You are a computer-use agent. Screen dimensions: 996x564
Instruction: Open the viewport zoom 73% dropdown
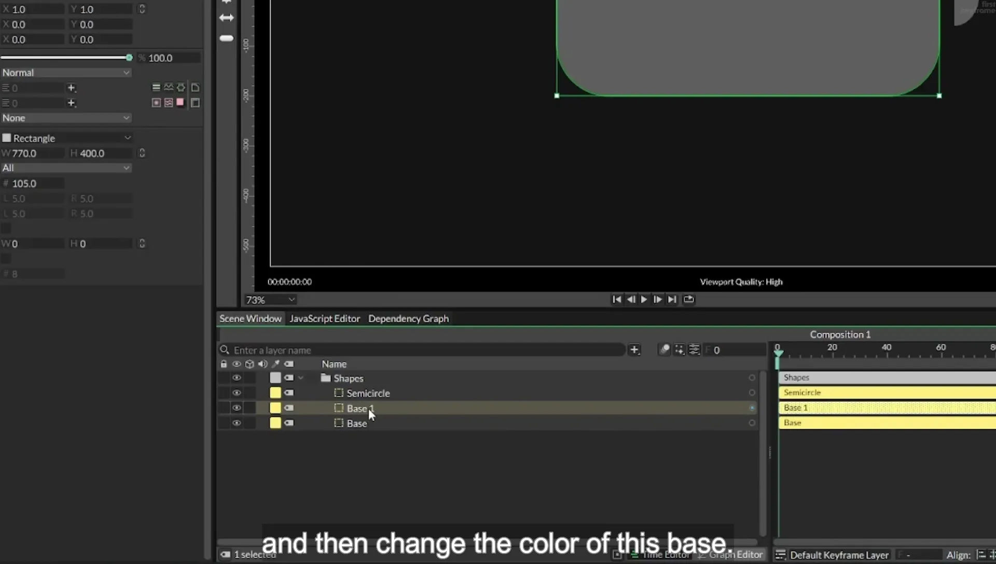pos(270,300)
